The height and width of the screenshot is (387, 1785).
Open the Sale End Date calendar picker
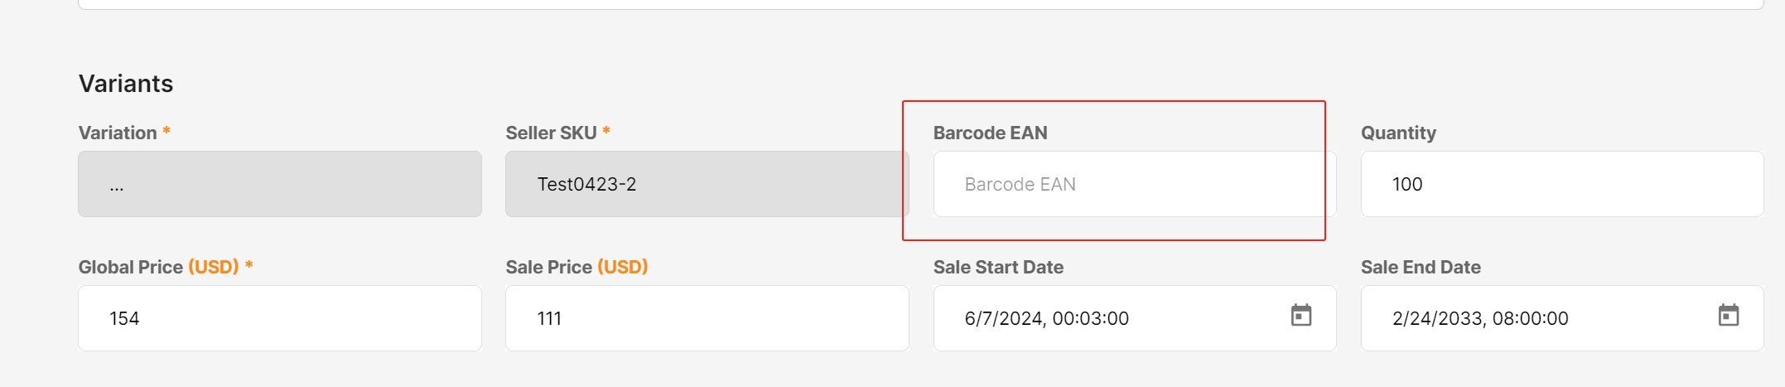point(1728,316)
